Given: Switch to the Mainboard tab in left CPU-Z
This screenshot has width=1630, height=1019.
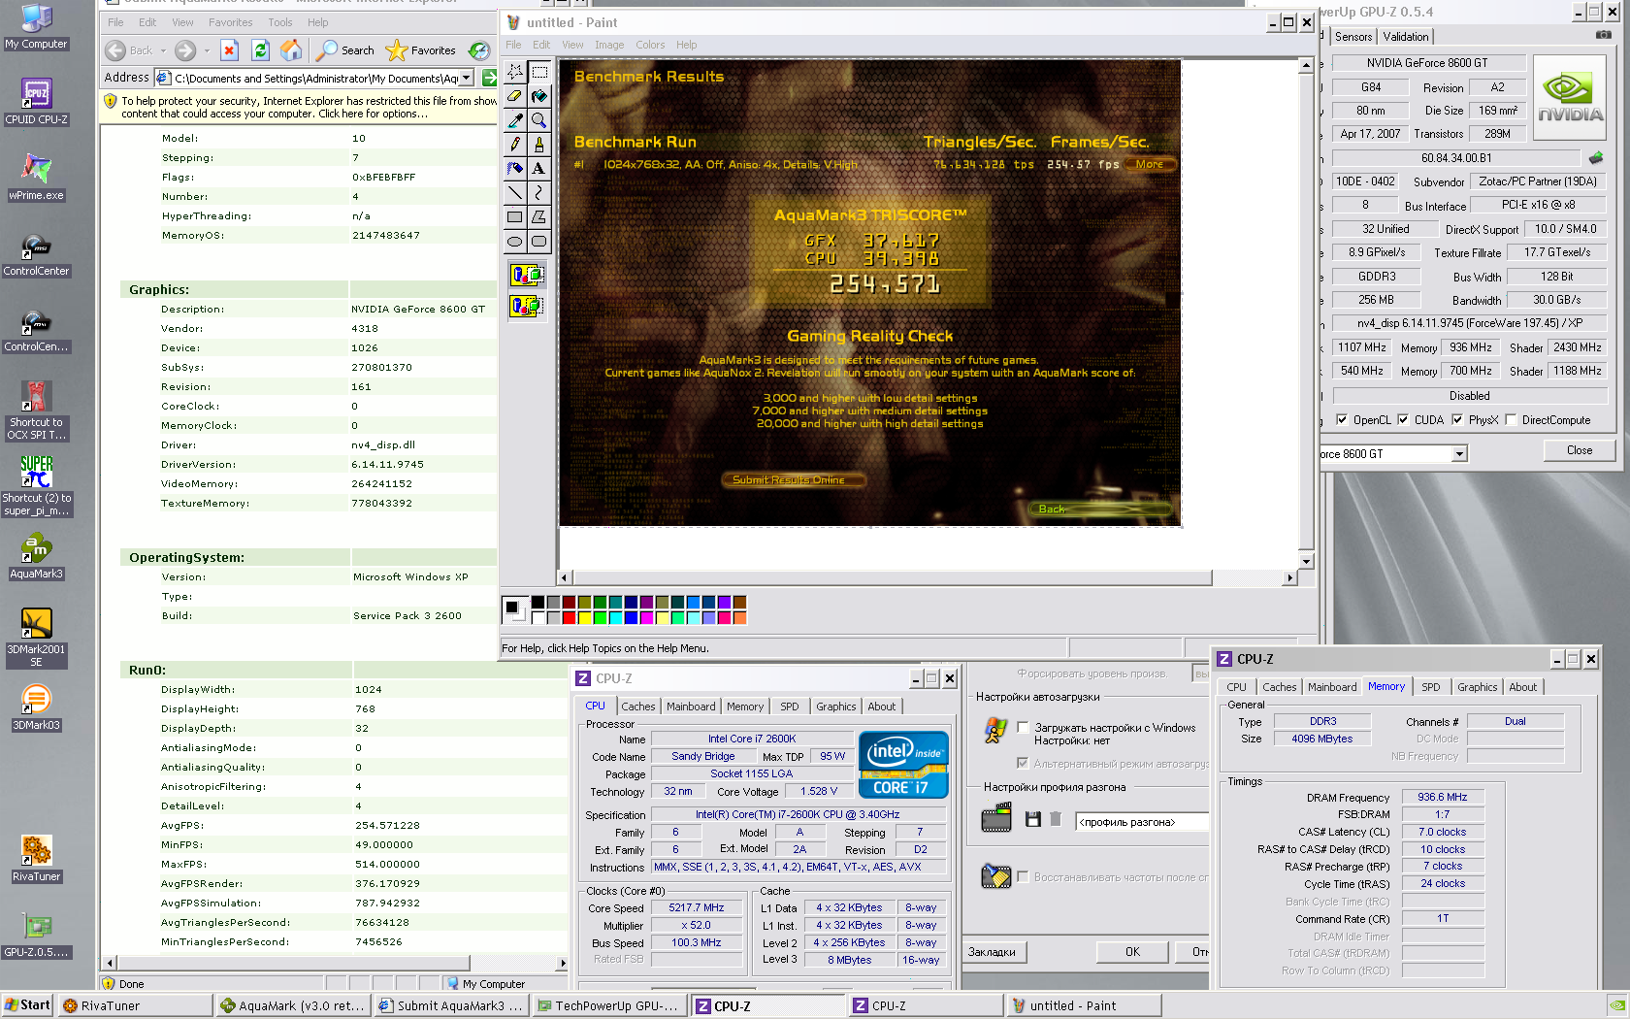Looking at the screenshot, I should (x=691, y=707).
